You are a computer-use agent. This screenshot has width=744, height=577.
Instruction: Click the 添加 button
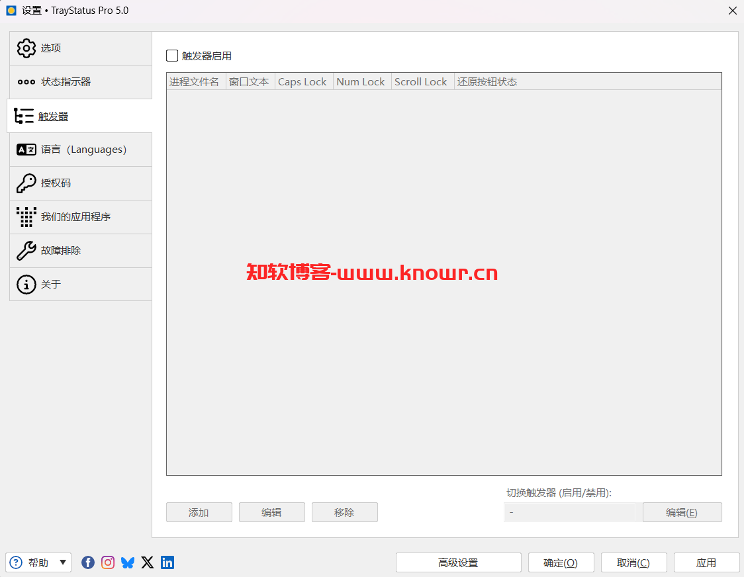pos(199,512)
